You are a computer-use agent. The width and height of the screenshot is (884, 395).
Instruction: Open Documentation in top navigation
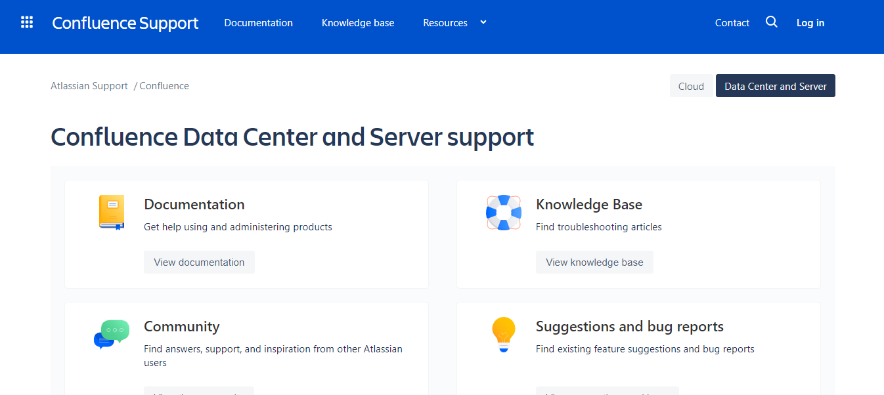pos(259,23)
